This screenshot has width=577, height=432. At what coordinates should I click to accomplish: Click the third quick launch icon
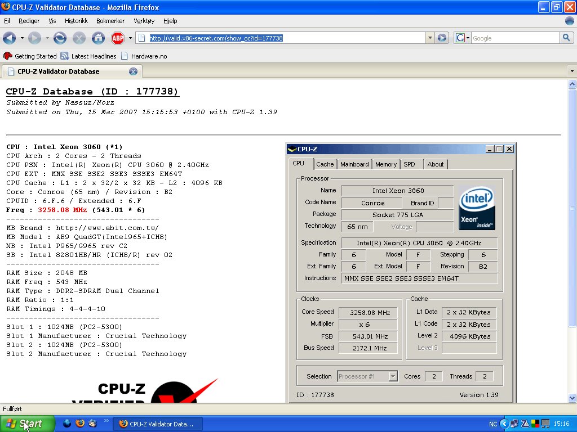pos(93,424)
